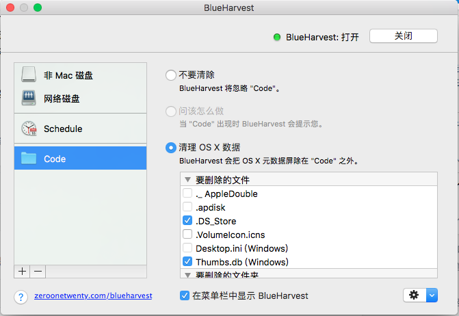Screen dimensions: 459x316
Task: Click the green zoom window button
Action: tap(38, 8)
